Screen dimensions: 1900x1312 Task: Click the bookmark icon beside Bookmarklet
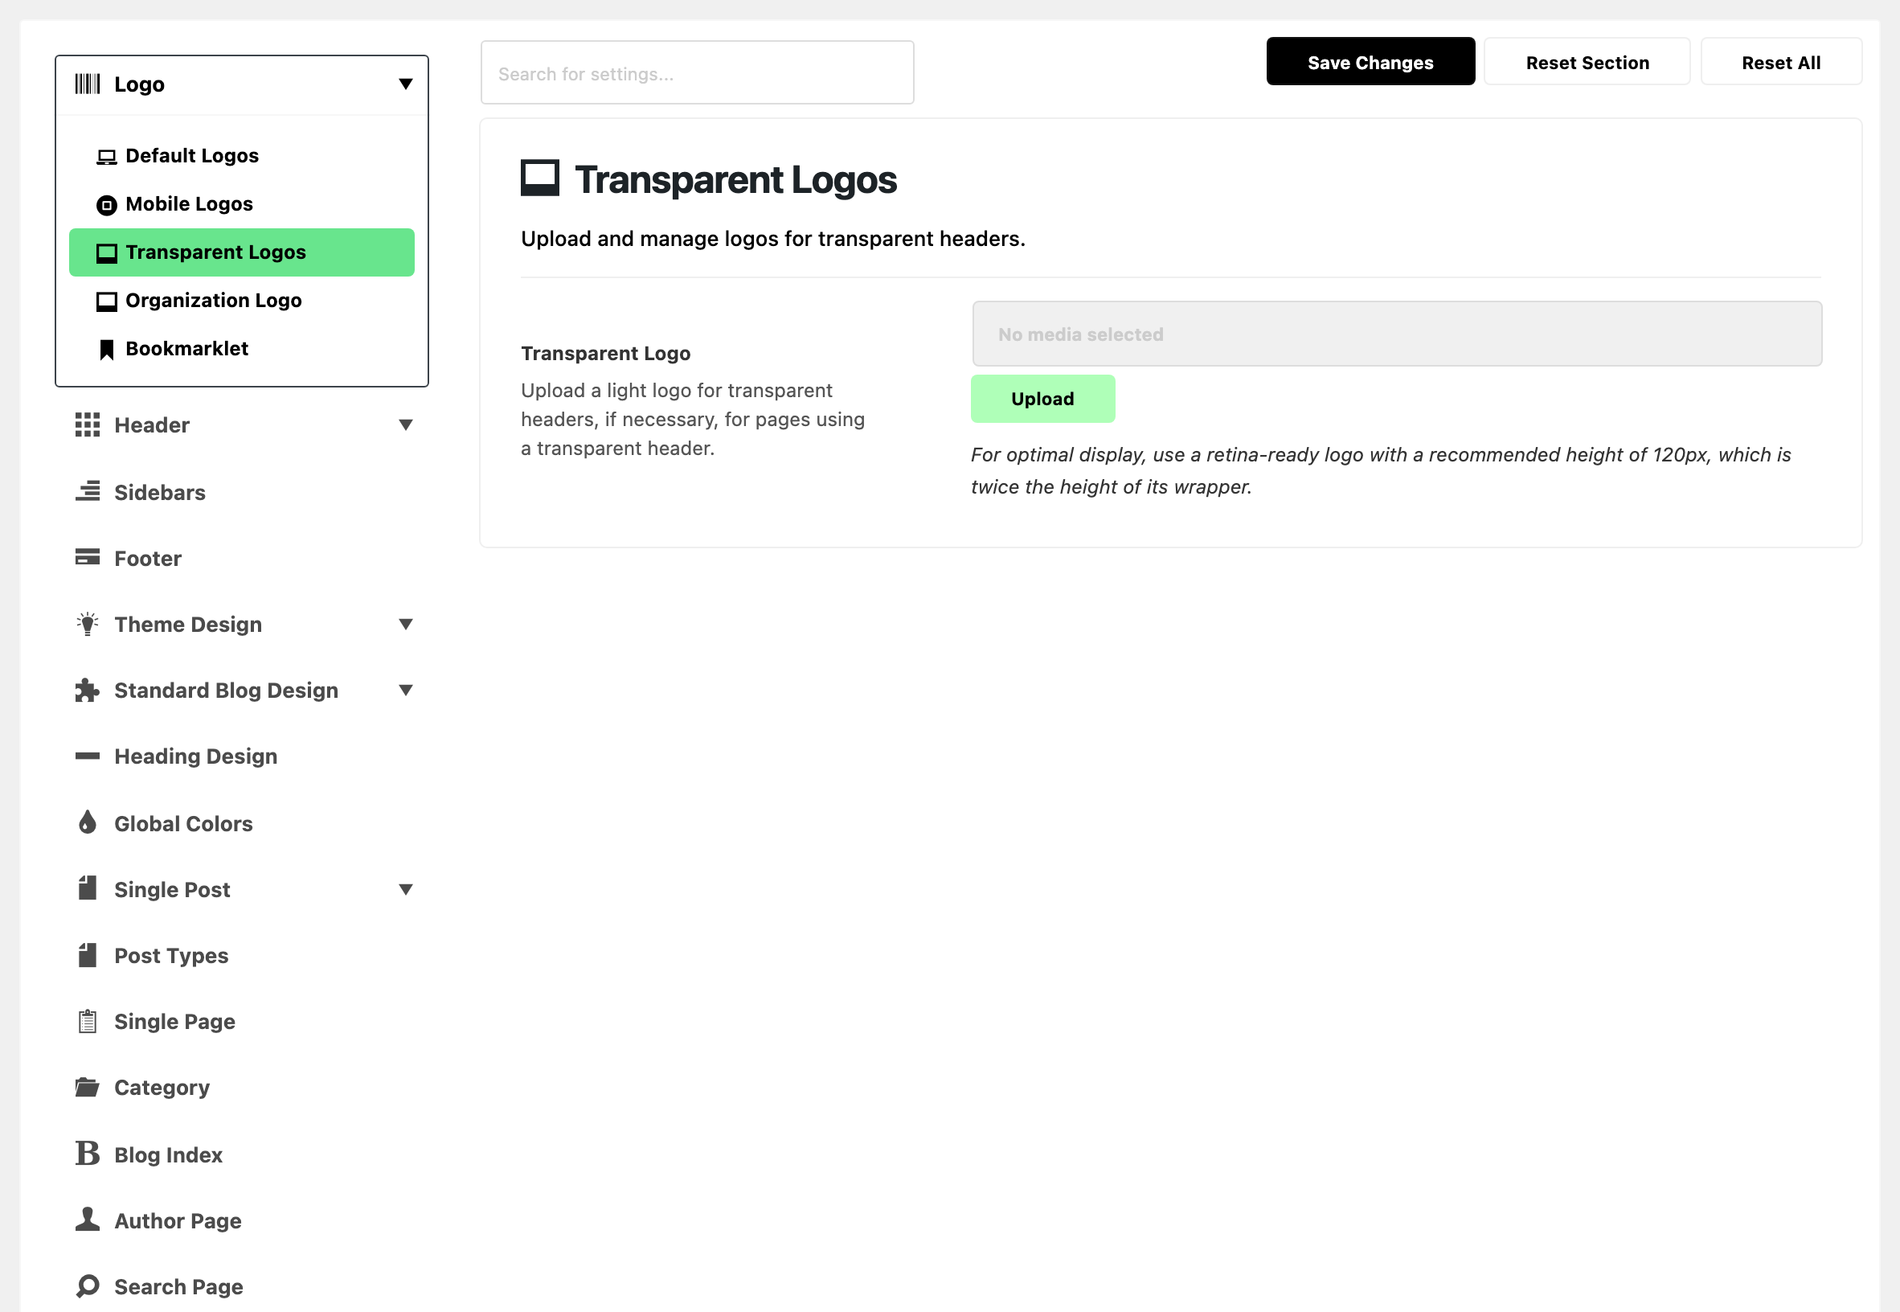coord(107,351)
